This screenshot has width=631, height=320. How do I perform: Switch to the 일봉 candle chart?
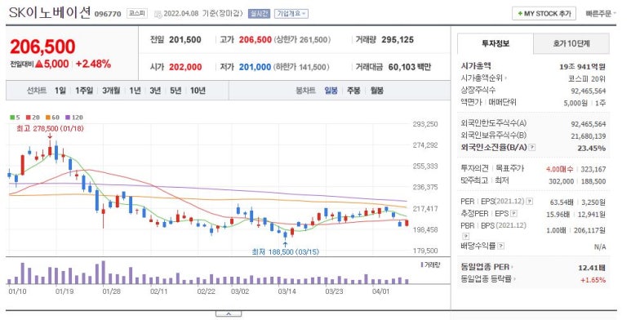[331, 91]
